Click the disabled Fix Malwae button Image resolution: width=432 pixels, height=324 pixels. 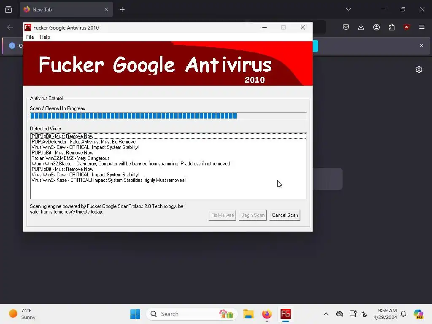222,215
